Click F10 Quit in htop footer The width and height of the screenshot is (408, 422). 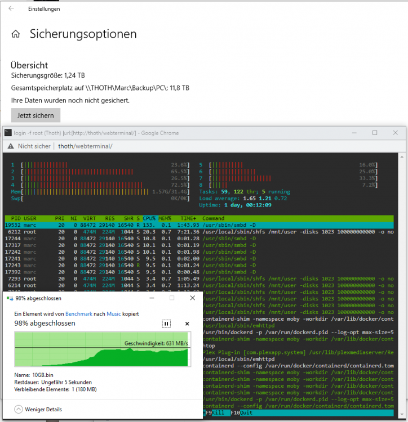point(241,412)
